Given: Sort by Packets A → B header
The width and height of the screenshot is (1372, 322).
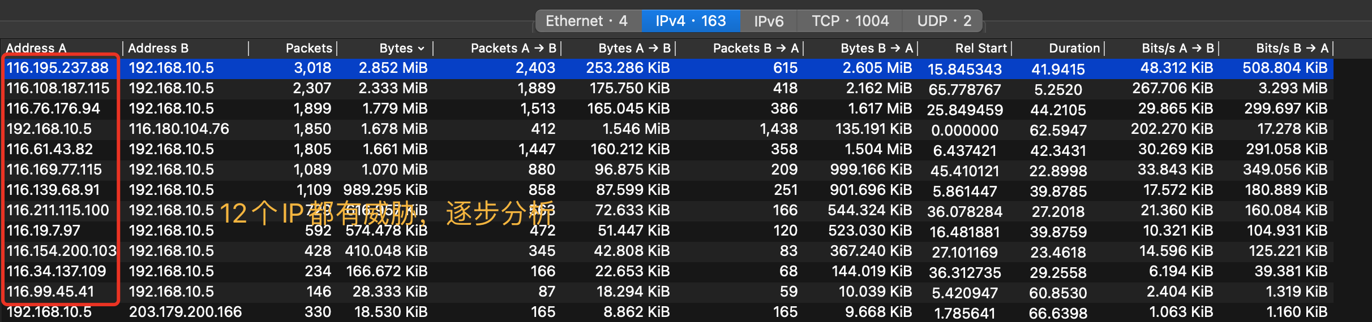Looking at the screenshot, I should click(x=513, y=49).
